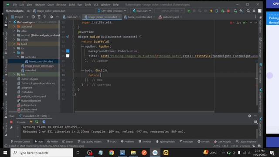Open the Tools menu
Screen dimensions: 279x157
point(88,5)
